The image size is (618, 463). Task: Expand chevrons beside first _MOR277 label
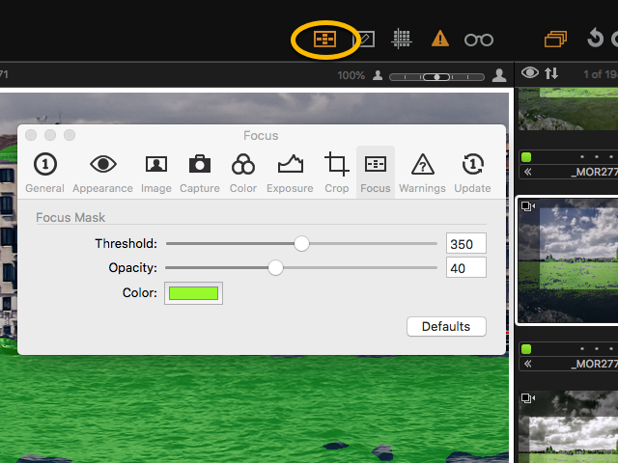click(529, 173)
